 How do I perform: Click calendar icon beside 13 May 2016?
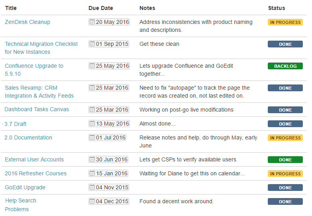pos(92,124)
